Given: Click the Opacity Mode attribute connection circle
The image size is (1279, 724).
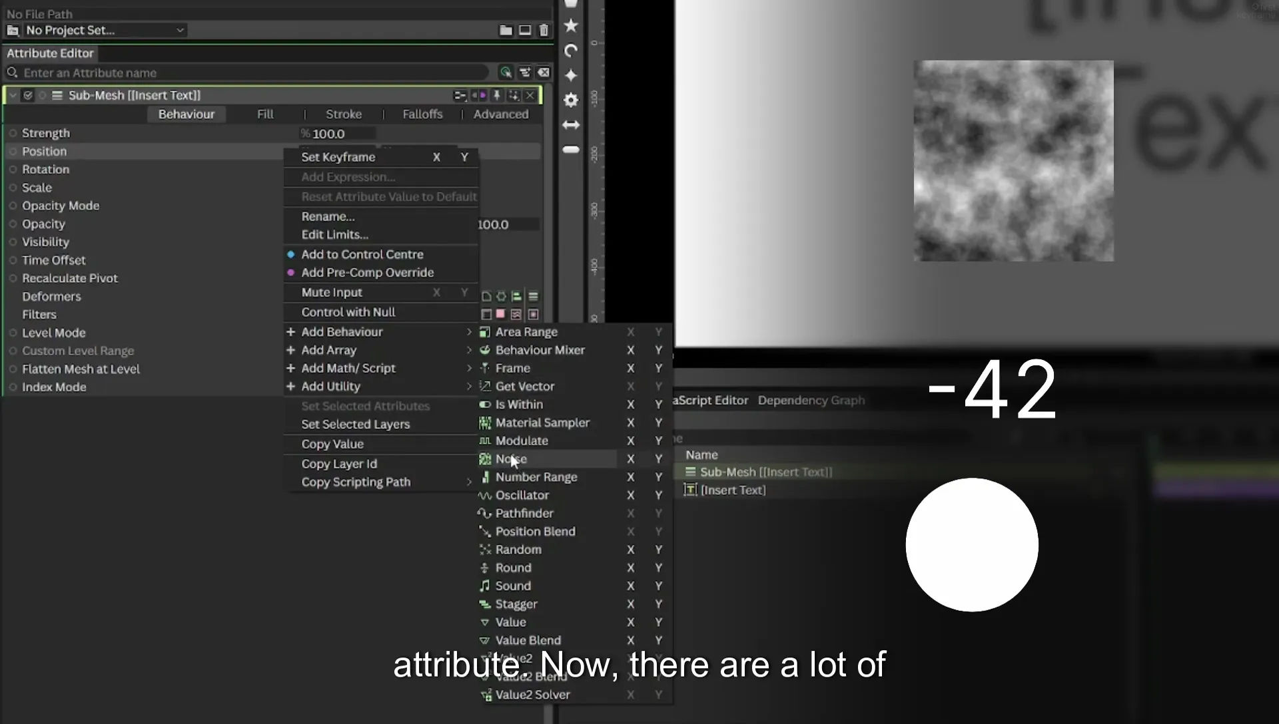Looking at the screenshot, I should pos(13,206).
